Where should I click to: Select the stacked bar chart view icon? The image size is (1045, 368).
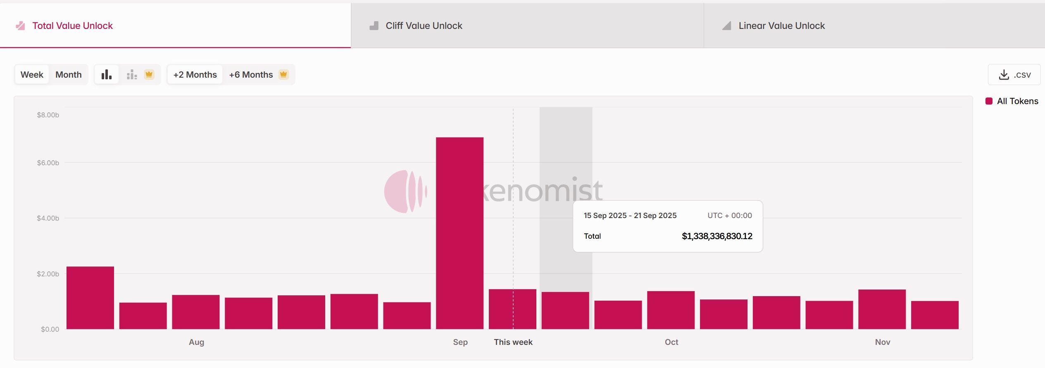click(132, 75)
